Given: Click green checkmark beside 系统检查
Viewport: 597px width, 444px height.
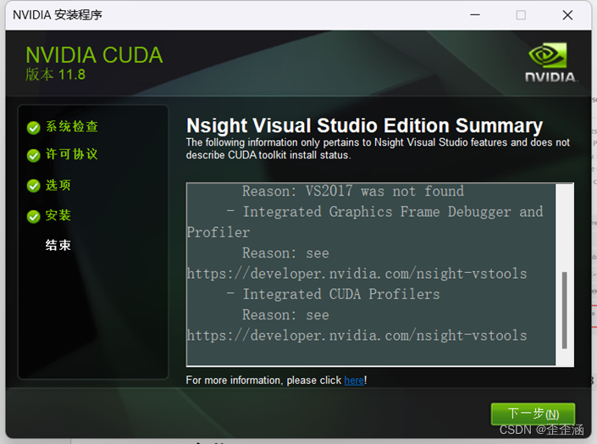Looking at the screenshot, I should click(x=34, y=128).
